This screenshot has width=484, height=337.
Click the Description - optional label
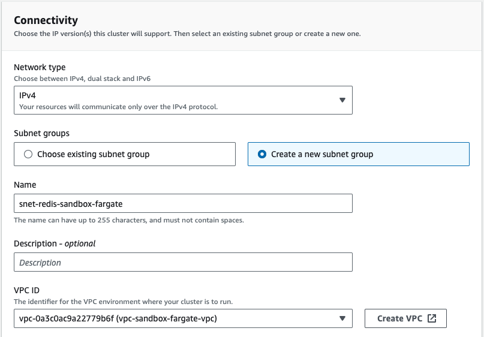click(55, 243)
